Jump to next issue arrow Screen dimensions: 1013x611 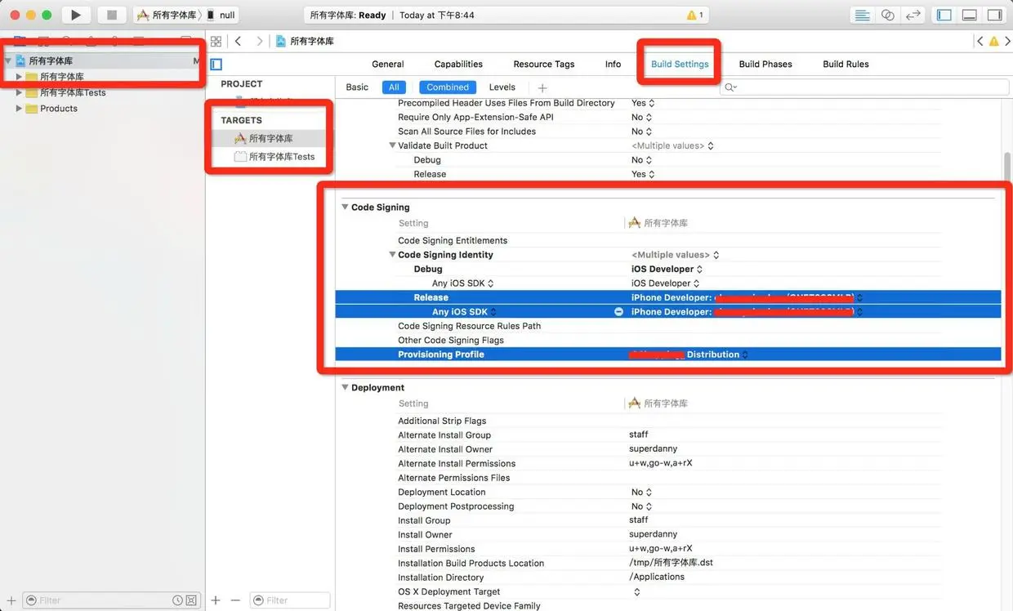1006,41
